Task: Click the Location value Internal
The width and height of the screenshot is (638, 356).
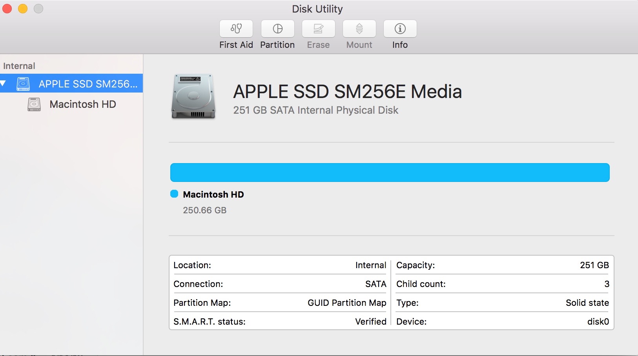Action: click(x=371, y=265)
